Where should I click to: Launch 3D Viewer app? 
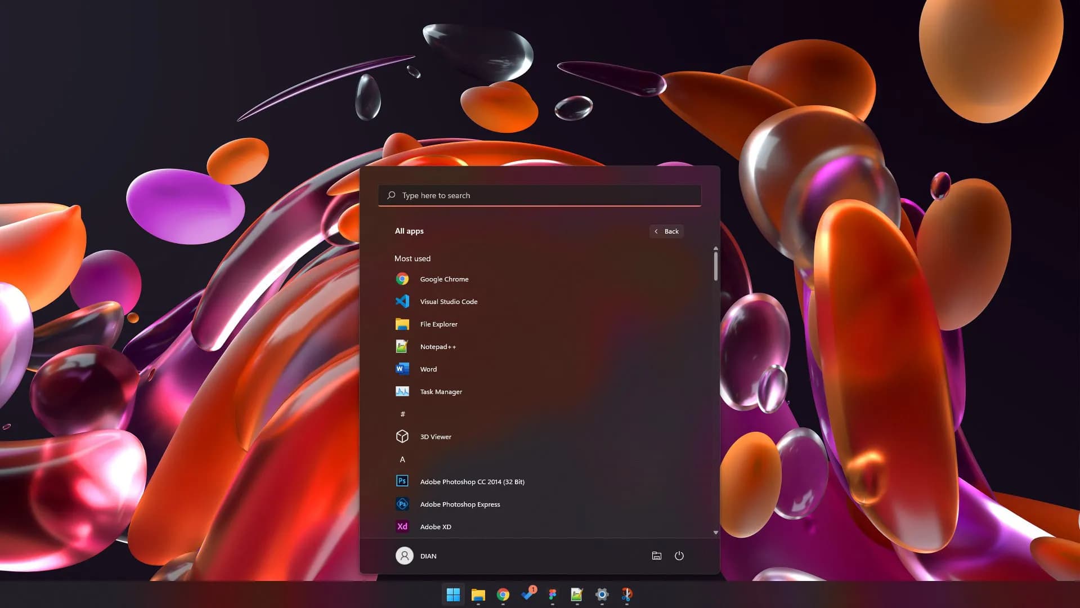435,437
